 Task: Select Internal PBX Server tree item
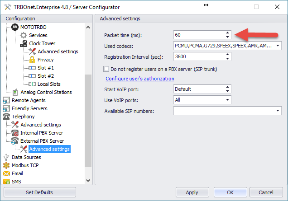[x=42, y=133]
